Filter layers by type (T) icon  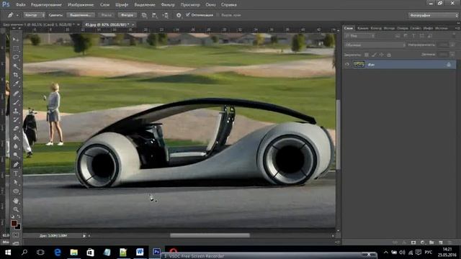[413, 36]
